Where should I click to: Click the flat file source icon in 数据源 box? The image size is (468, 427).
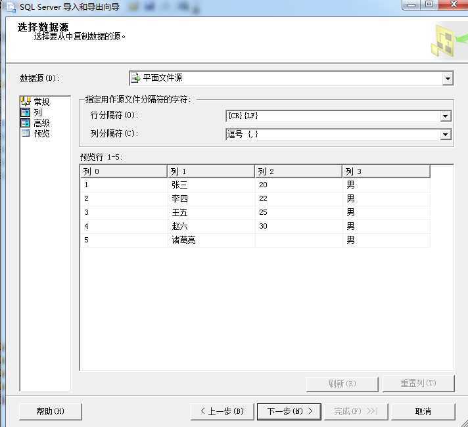pos(136,78)
